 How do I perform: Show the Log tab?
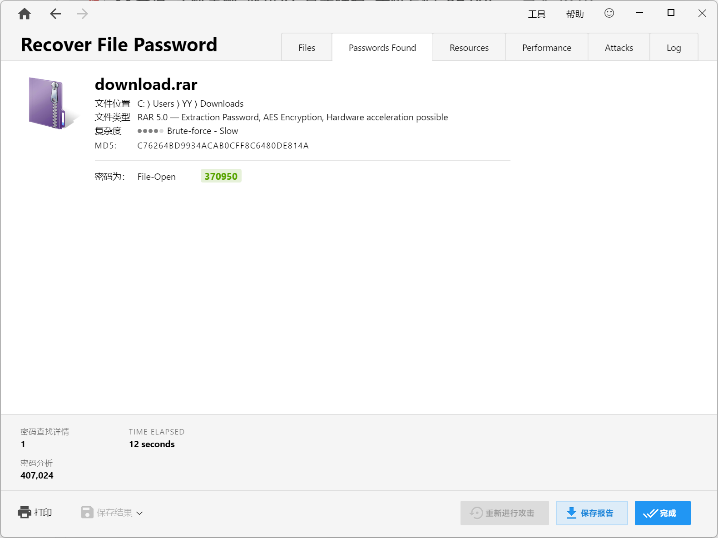click(x=674, y=47)
